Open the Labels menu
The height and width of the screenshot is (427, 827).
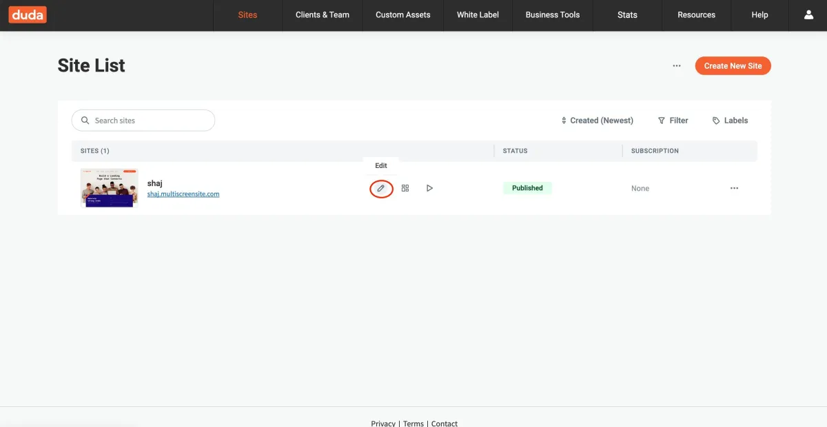(x=730, y=121)
